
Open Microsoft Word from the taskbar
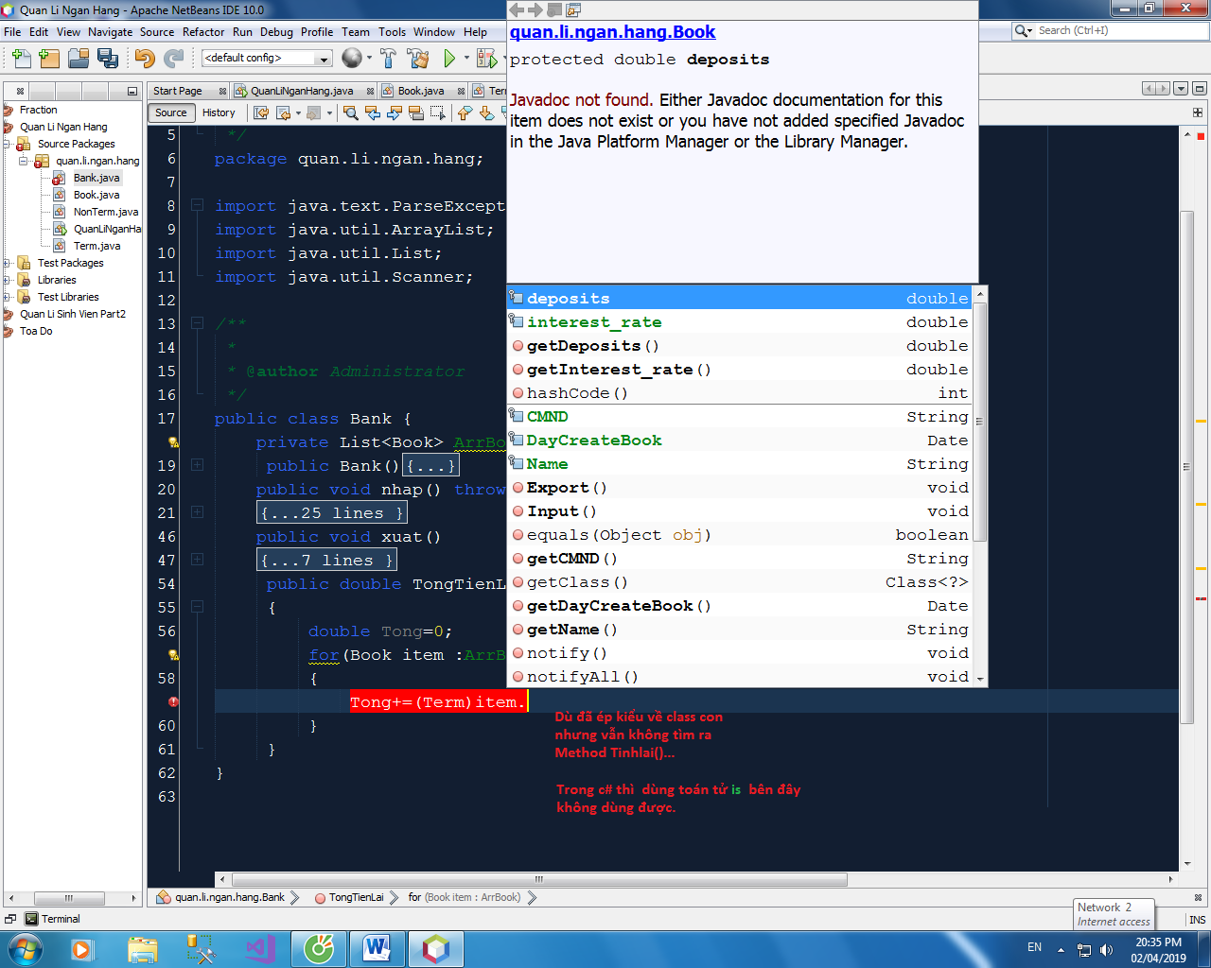[x=377, y=947]
